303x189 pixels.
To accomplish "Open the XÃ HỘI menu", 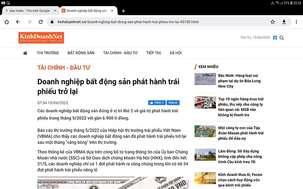I will 176,53.
